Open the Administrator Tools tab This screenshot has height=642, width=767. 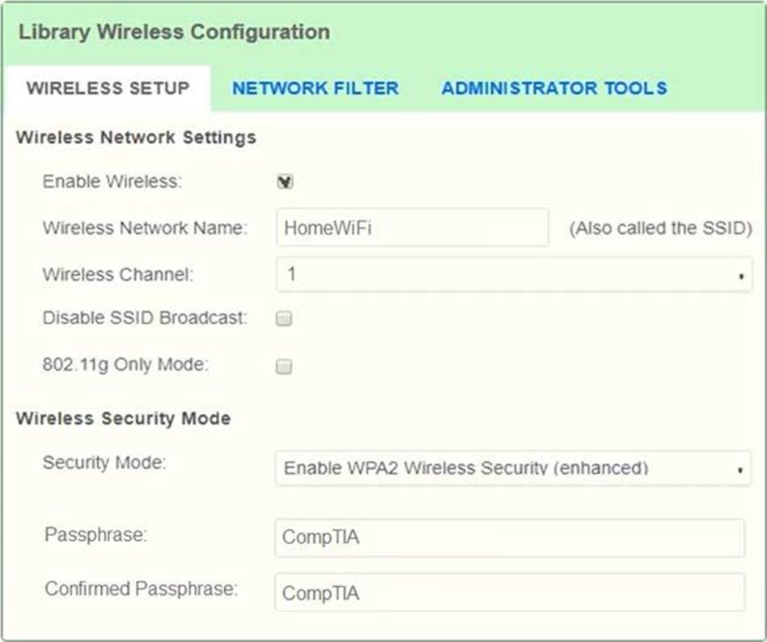554,88
